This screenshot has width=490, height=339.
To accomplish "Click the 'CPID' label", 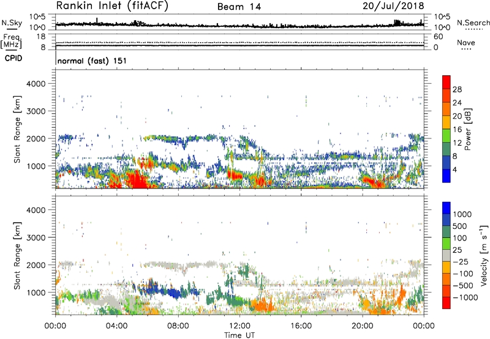I will [x=13, y=58].
